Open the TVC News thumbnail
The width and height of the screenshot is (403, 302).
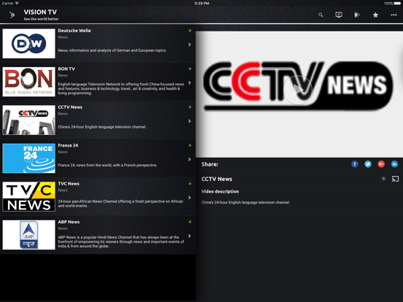(x=28, y=196)
